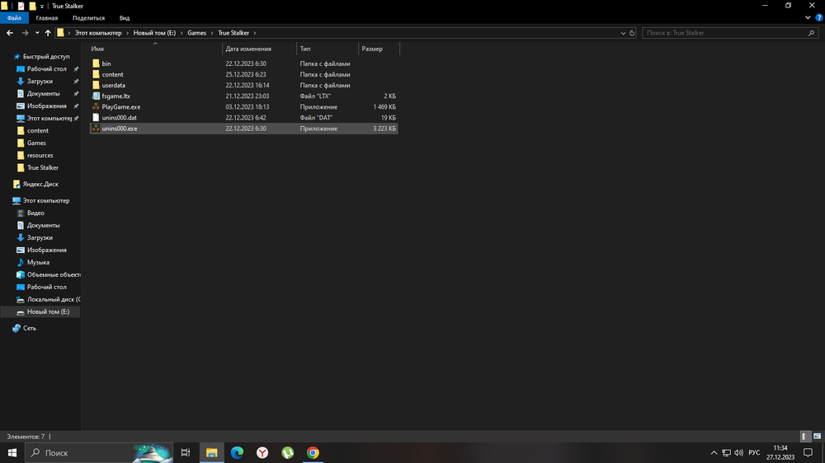This screenshot has height=463, width=825.
Task: Sort by the Размер column header
Action: (x=379, y=49)
